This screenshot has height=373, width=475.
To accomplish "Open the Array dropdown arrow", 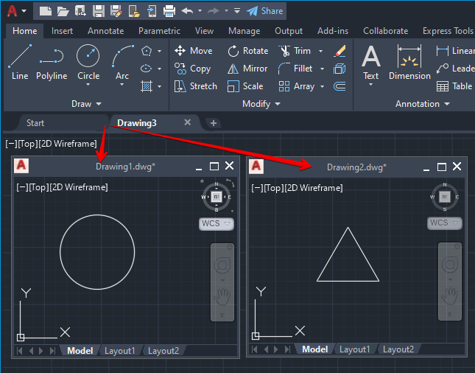I will (x=322, y=87).
